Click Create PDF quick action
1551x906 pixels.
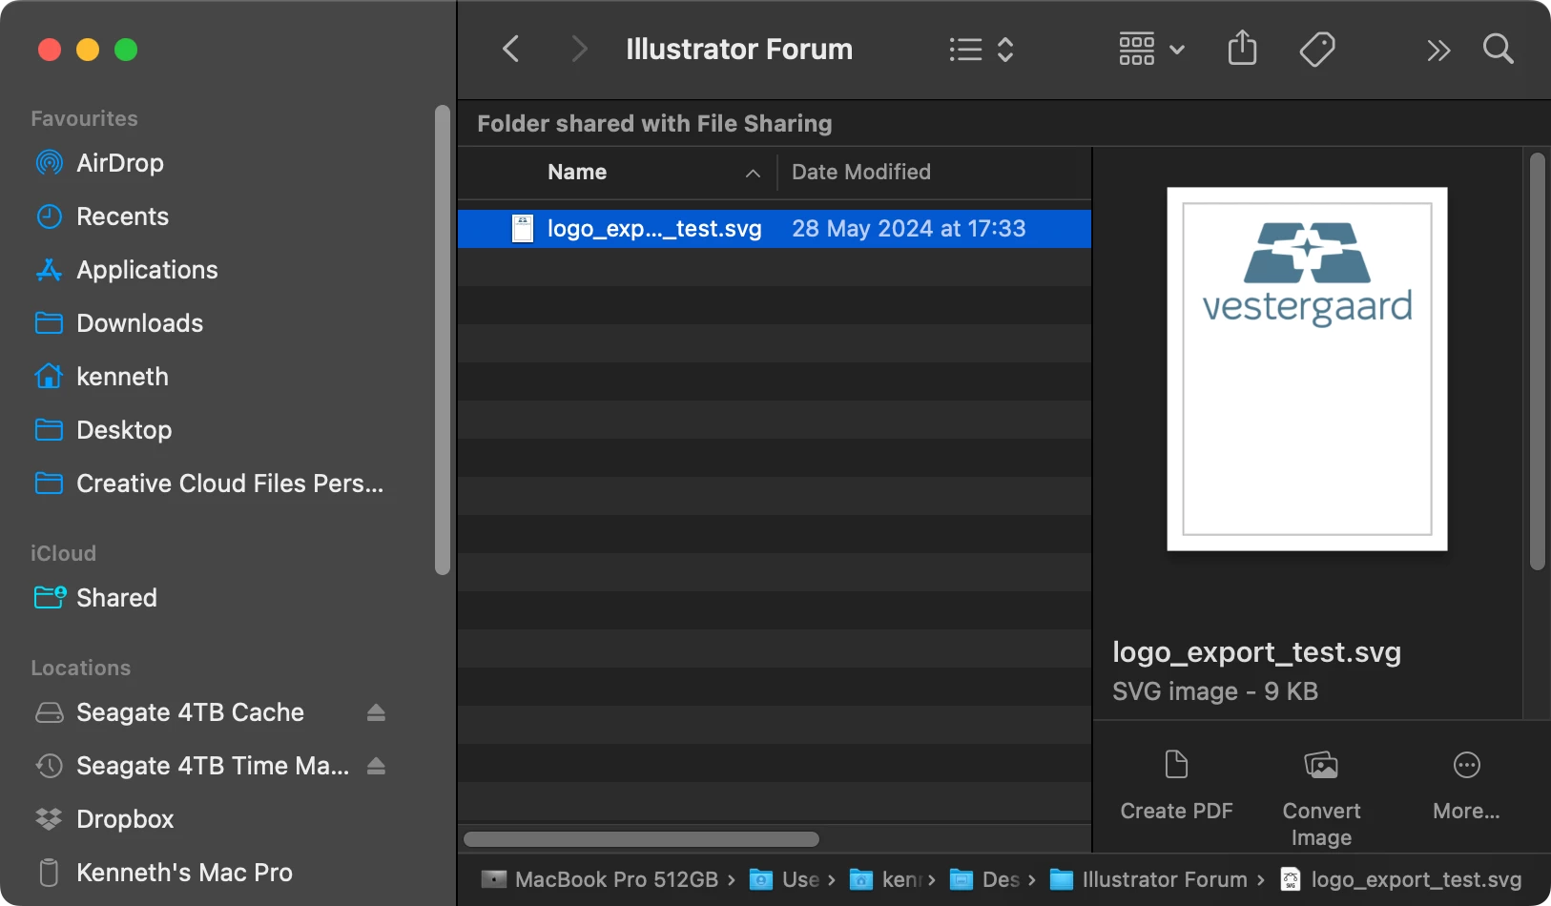(x=1176, y=786)
